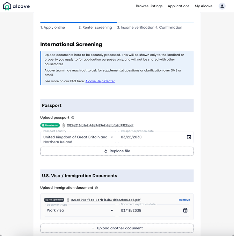Open passport expiration date calendar icon
Image resolution: width=234 pixels, height=236 pixels.
(x=189, y=137)
